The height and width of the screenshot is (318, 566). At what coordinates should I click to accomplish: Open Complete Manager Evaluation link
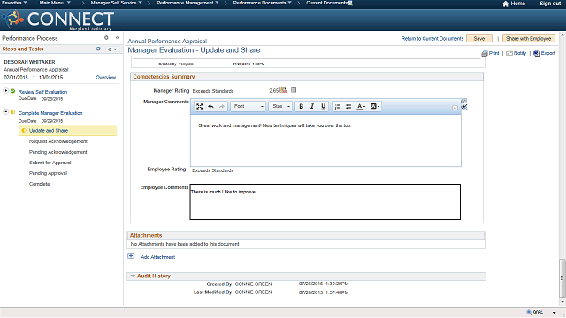point(50,113)
